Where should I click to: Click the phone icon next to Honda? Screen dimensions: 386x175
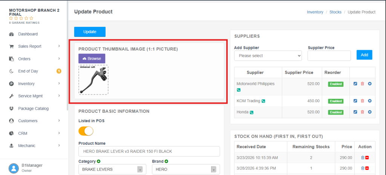pos(251,112)
